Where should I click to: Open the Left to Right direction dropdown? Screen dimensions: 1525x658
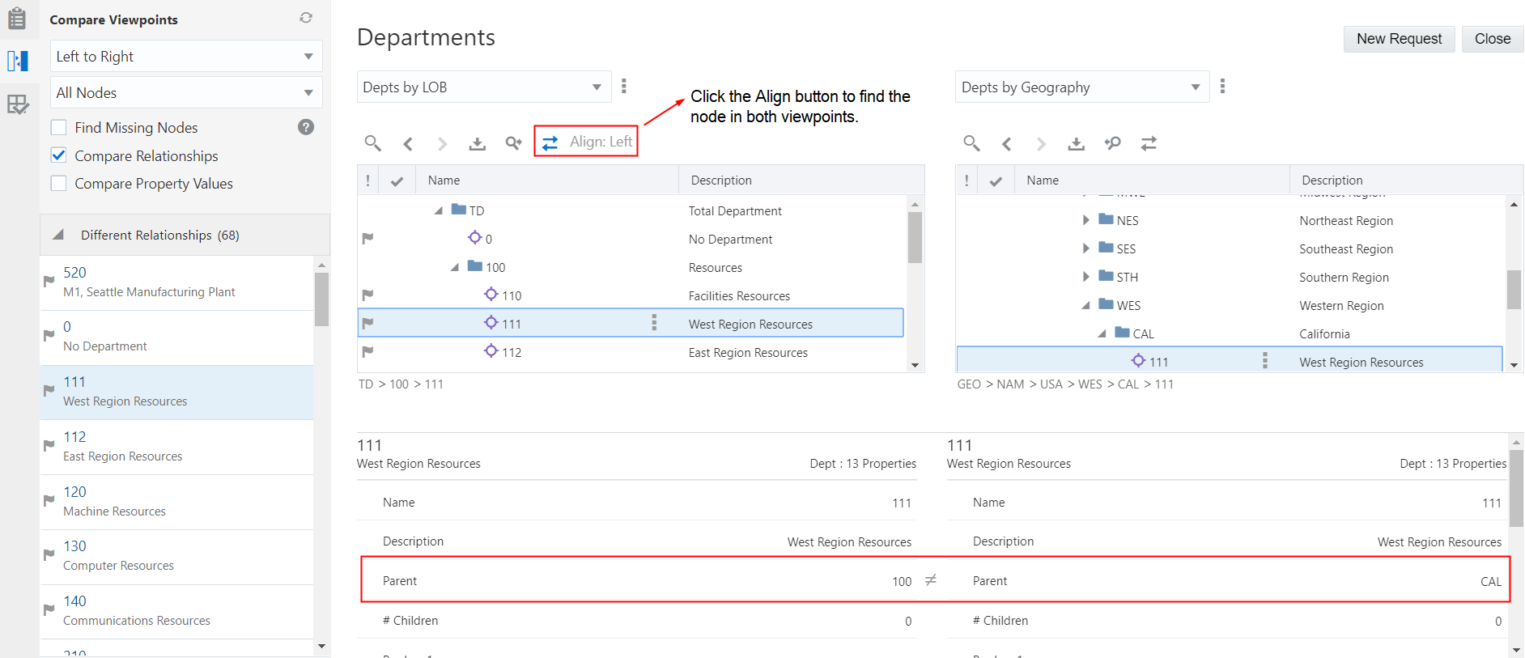pos(186,56)
